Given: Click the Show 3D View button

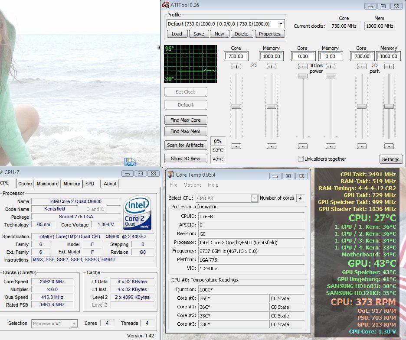Looking at the screenshot, I should coord(186,159).
